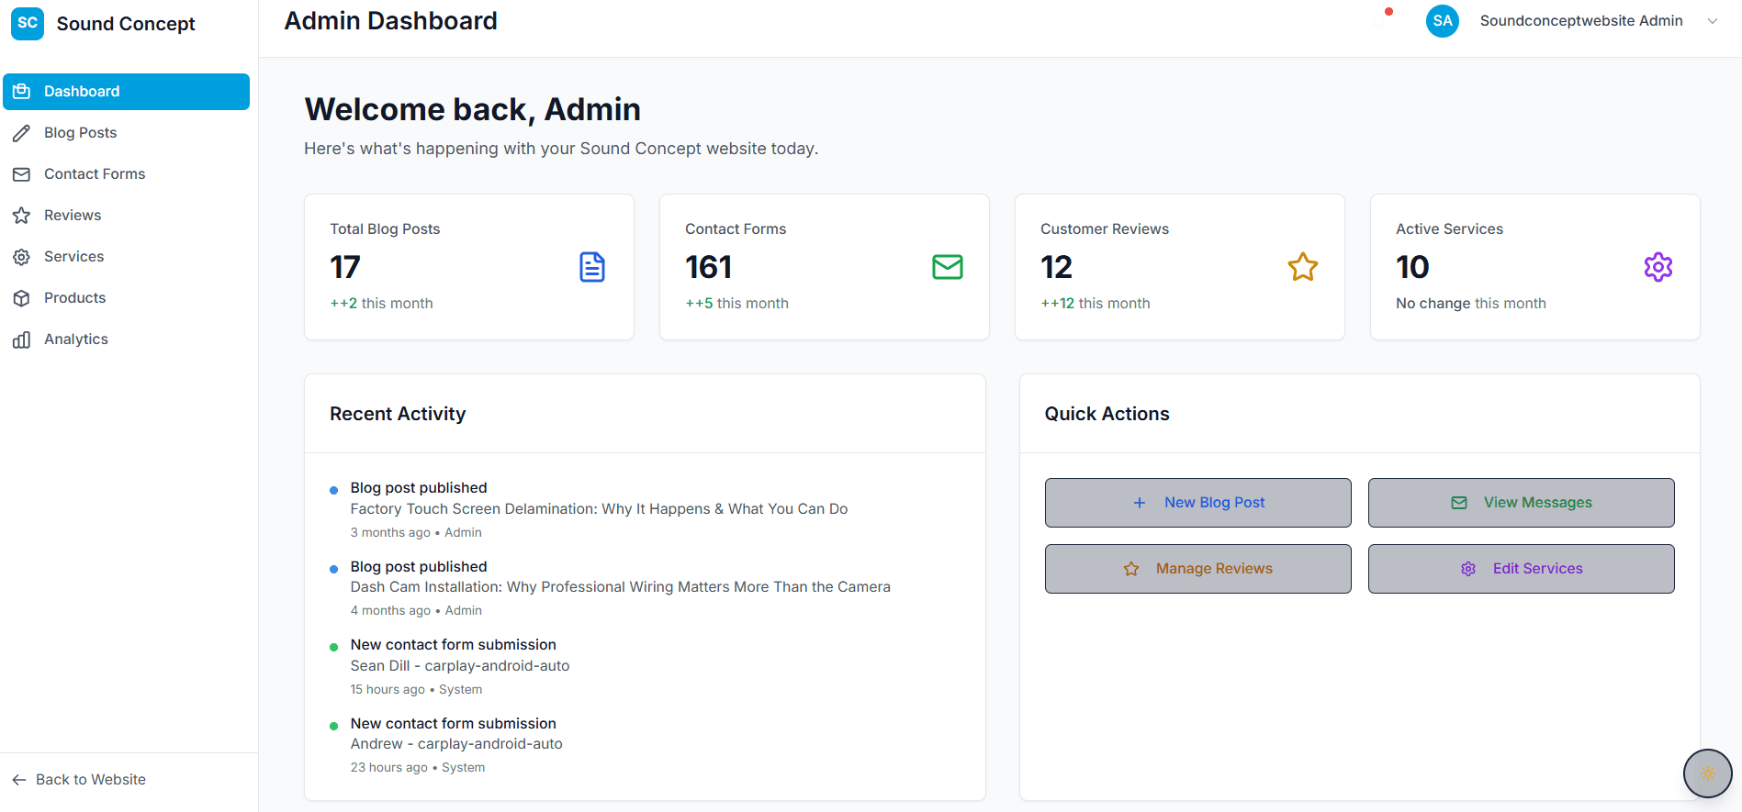Open the Soundconceptwebsite Admin user menu
The image size is (1742, 812).
[1572, 21]
